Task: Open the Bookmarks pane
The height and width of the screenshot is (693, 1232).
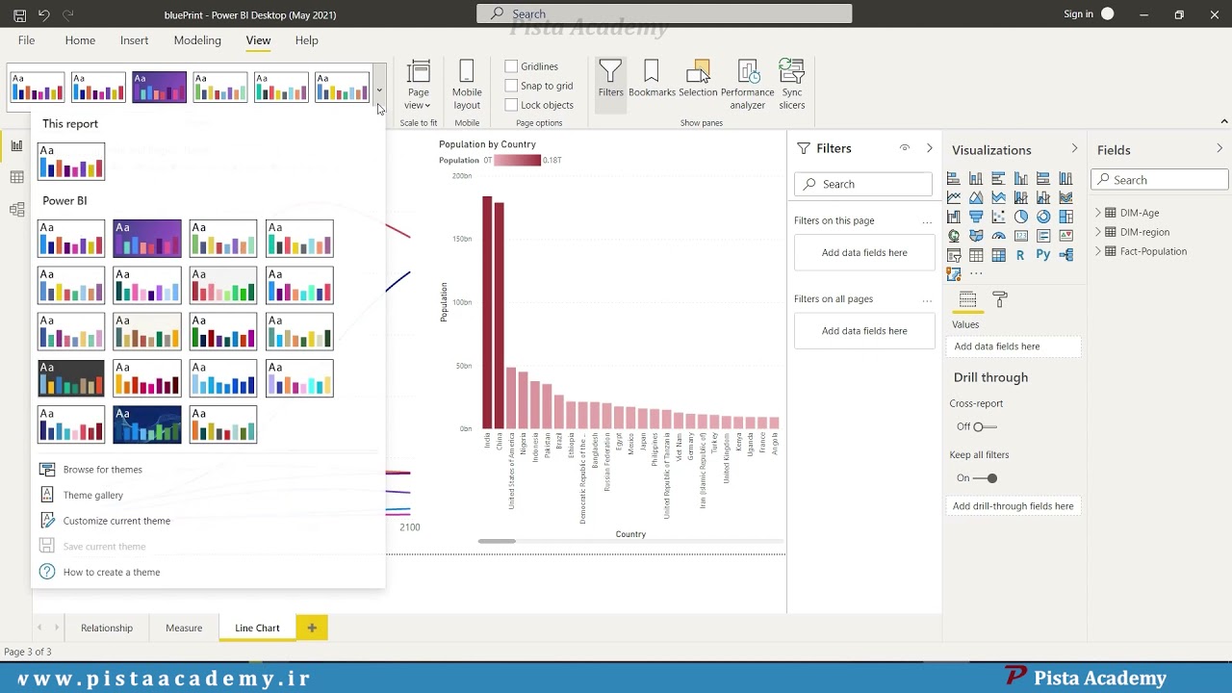Action: click(x=652, y=79)
